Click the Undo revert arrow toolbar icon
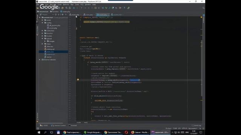241x135 pixels. (x=116, y=8)
